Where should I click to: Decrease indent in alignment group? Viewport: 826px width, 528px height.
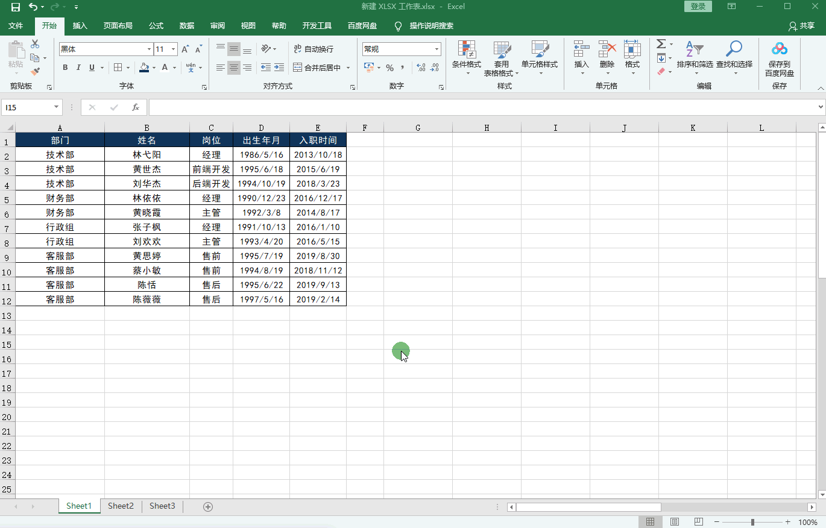tap(266, 68)
